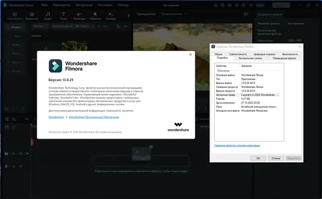Open the Переходы transitions tab
The width and height of the screenshot is (322, 199).
click(x=79, y=16)
